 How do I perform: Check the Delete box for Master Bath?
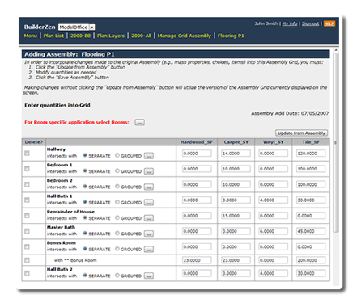(27, 231)
